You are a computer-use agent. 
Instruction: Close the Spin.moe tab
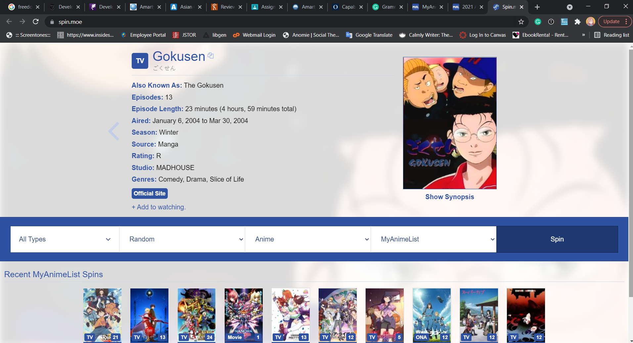(x=521, y=7)
